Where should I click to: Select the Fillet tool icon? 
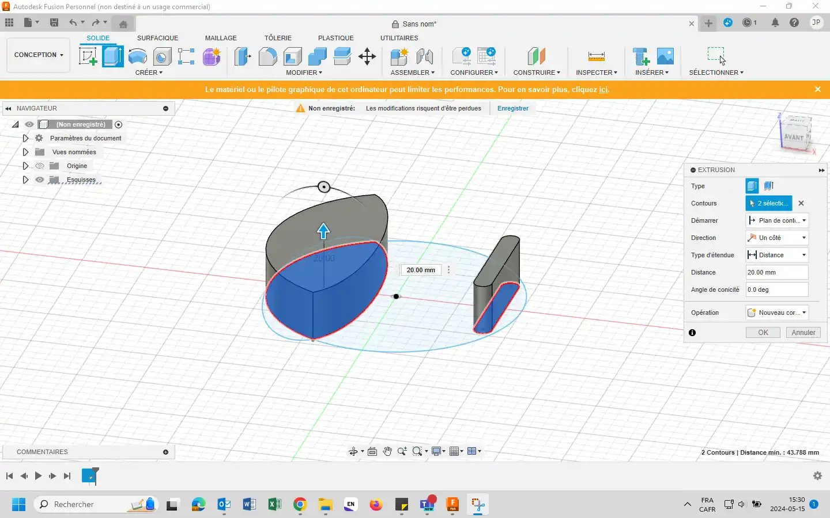267,56
